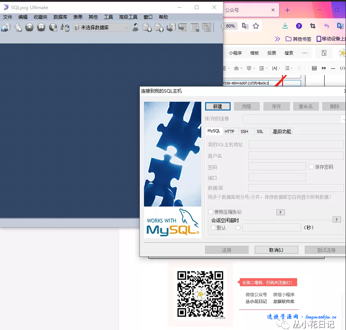Expand the more options ellipsis in editor
Viewport: 346px width, 330px height.
coord(305,53)
